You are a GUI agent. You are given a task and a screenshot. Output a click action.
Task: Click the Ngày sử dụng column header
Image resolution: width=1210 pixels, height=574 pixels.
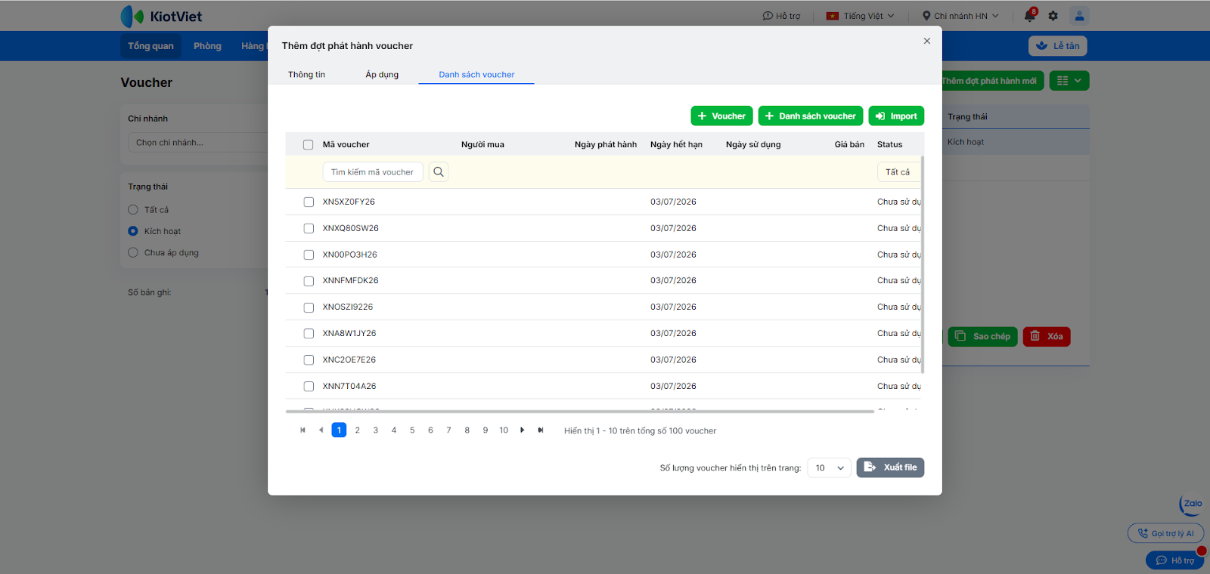pyautogui.click(x=753, y=145)
